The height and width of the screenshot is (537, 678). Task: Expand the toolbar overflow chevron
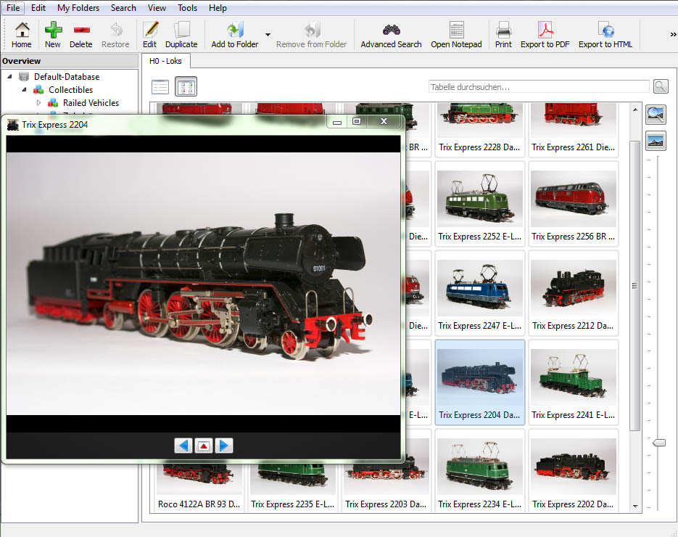pos(673,34)
